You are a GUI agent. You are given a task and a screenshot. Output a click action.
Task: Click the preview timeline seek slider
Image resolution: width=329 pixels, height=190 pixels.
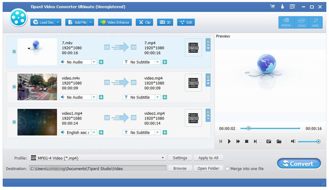coord(270,128)
